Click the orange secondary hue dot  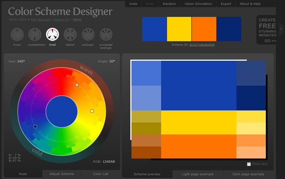coord(77,85)
